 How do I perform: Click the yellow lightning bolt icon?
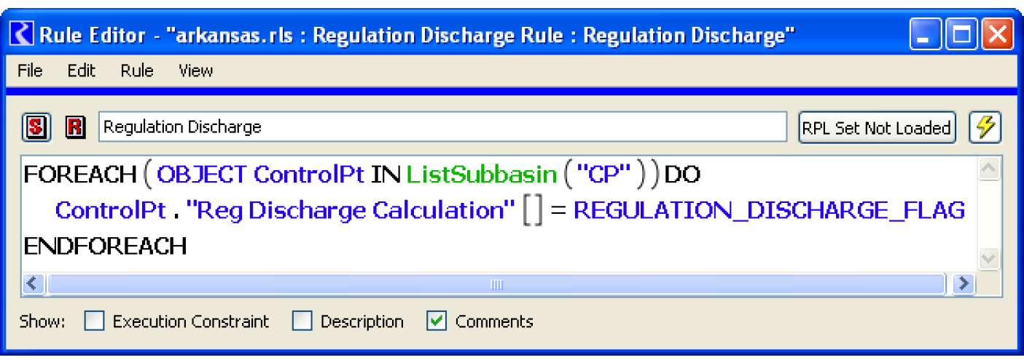click(x=985, y=127)
